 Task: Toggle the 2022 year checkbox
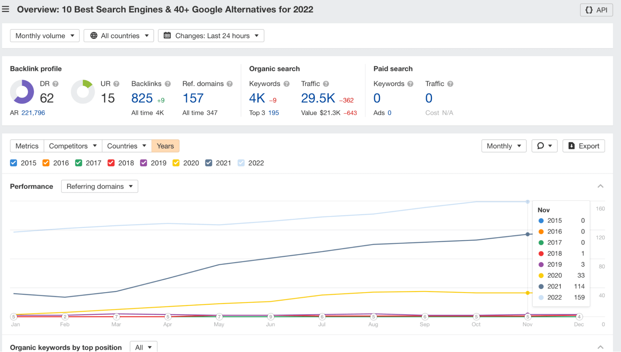tap(241, 163)
